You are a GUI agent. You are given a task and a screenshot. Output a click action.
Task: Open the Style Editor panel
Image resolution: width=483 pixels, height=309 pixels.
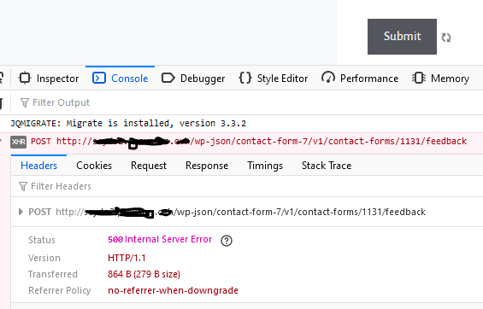click(x=274, y=79)
